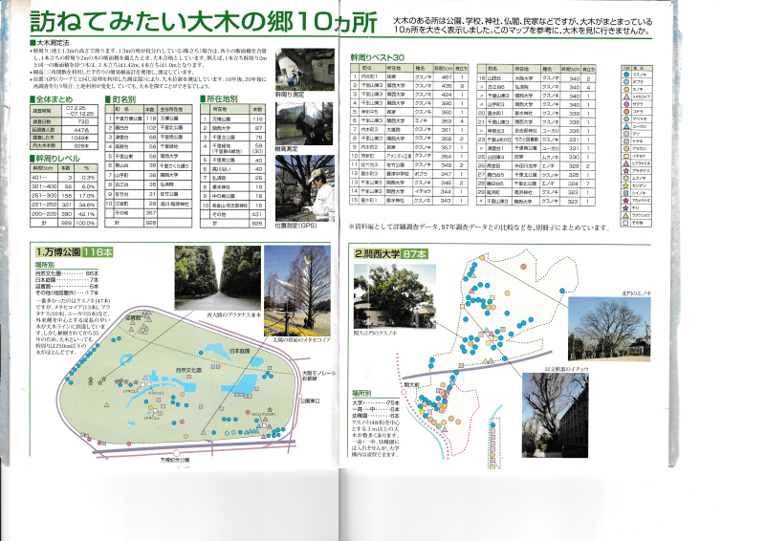Click the 幹周りベスト30 heading
Screen dimensions: 765x541
pyautogui.click(x=377, y=57)
